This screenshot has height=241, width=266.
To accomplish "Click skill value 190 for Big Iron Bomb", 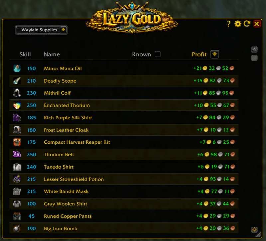I will [x=32, y=229].
